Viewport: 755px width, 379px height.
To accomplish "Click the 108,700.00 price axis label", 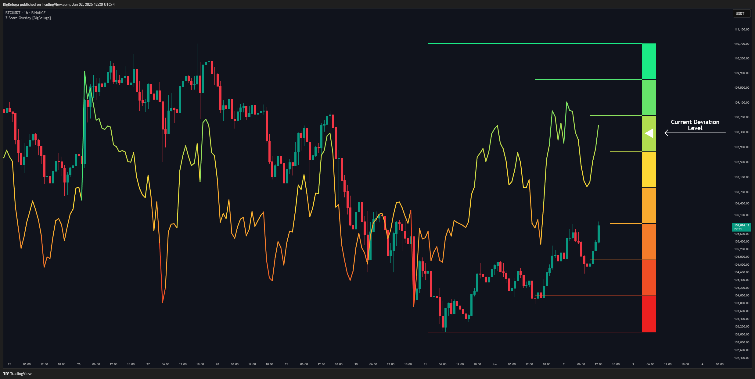I will pyautogui.click(x=742, y=117).
